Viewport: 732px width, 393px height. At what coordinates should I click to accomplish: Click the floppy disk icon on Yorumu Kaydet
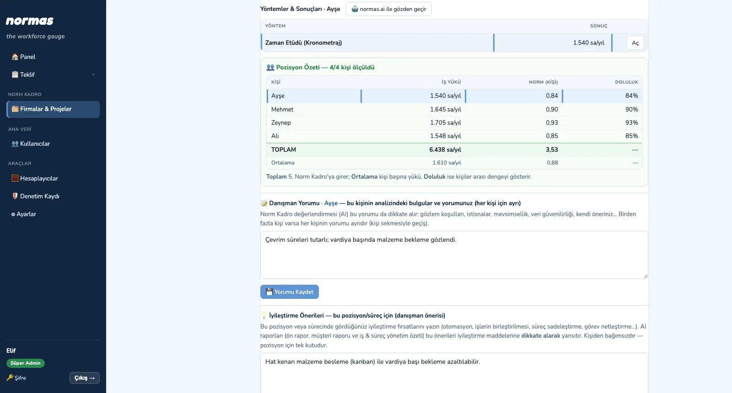tap(269, 292)
